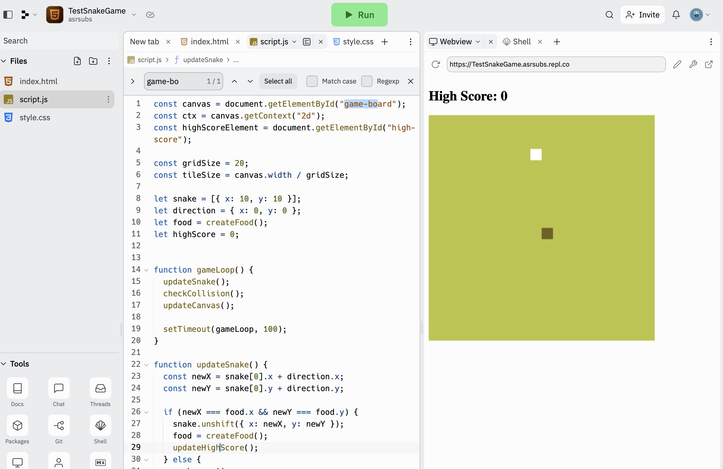Click the new file icon
The height and width of the screenshot is (469, 723).
click(x=77, y=61)
